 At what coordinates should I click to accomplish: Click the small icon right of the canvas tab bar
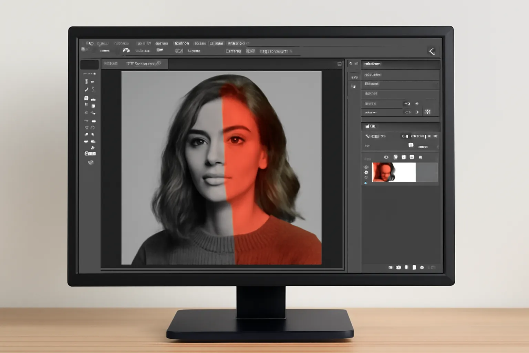pos(339,64)
